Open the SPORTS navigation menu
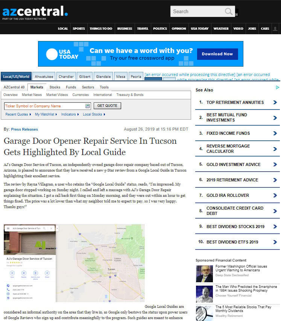This screenshot has width=281, height=321. pyautogui.click(x=79, y=29)
